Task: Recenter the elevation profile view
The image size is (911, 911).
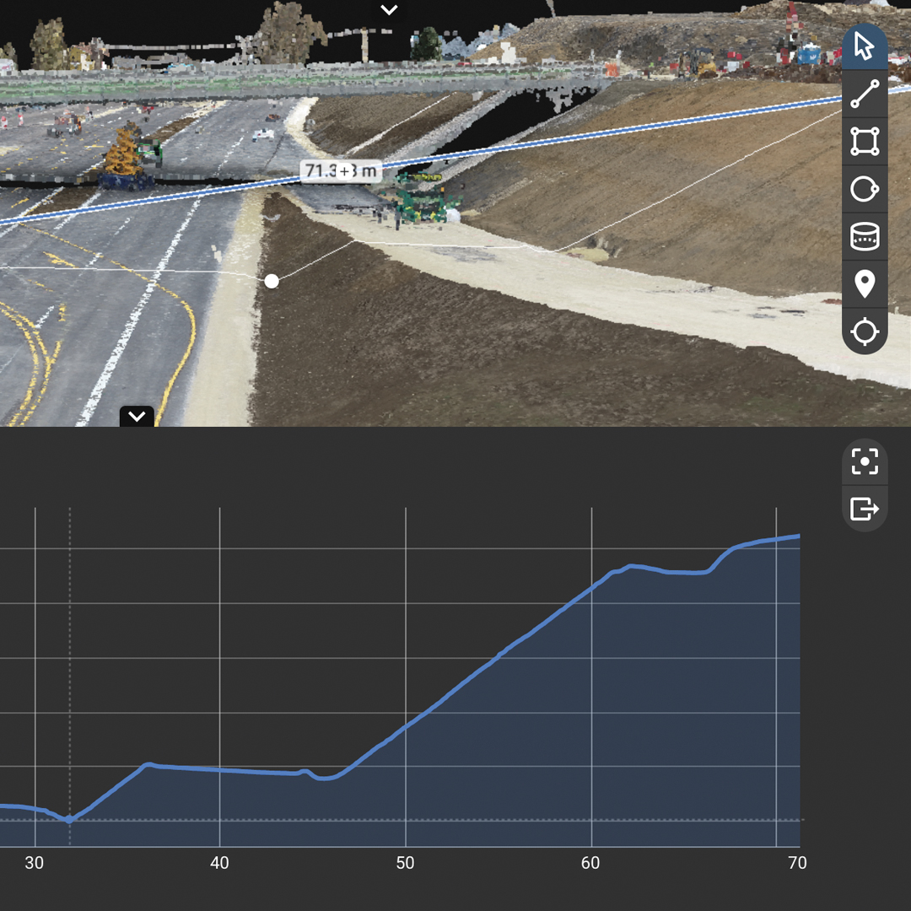Action: pos(865,462)
